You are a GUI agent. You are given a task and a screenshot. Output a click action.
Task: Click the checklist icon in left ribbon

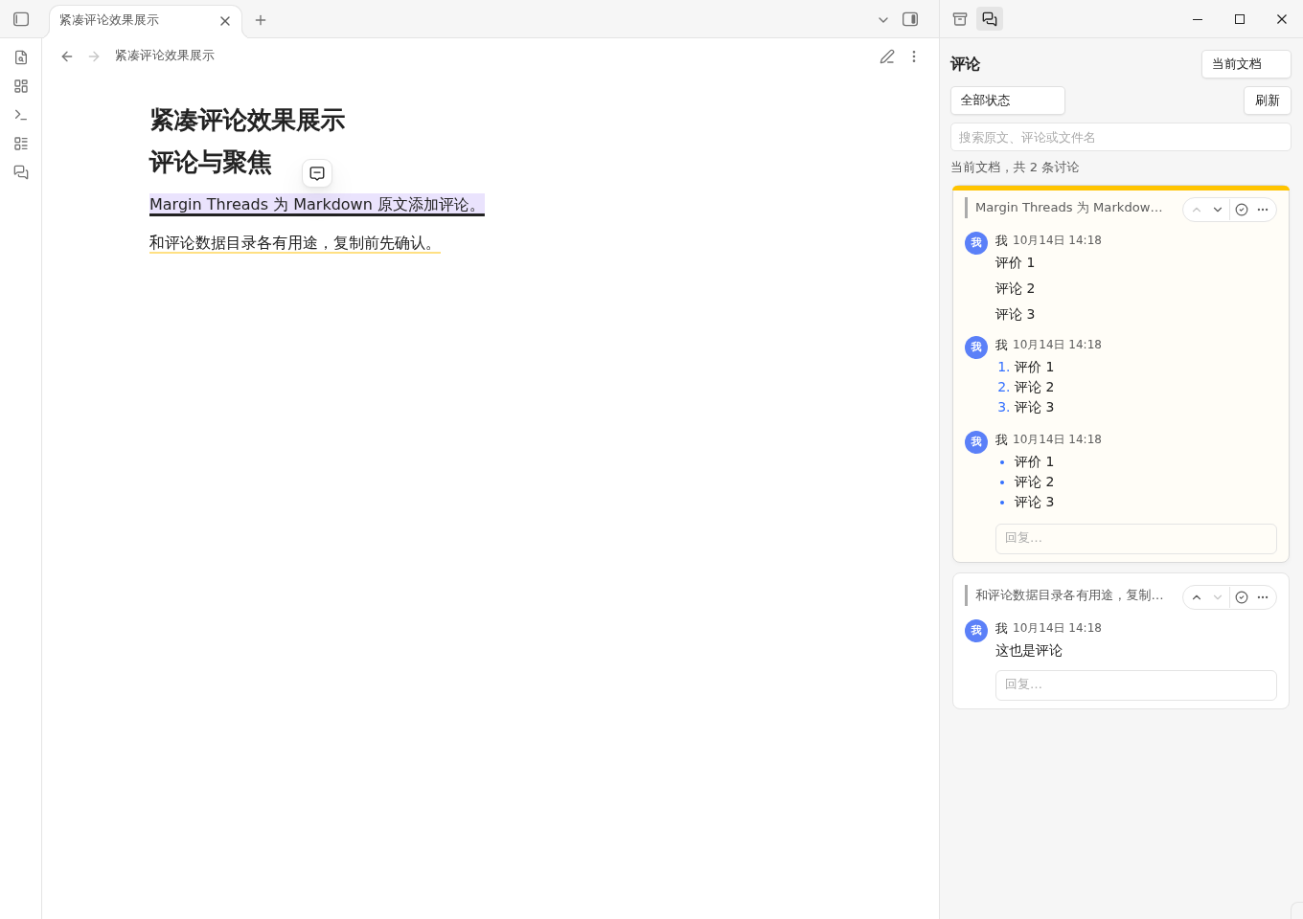point(21,144)
